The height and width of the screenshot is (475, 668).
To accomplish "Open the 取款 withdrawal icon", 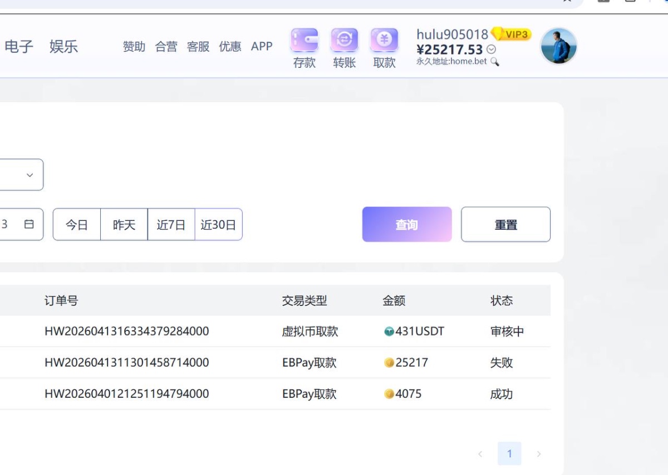I will coord(384,41).
